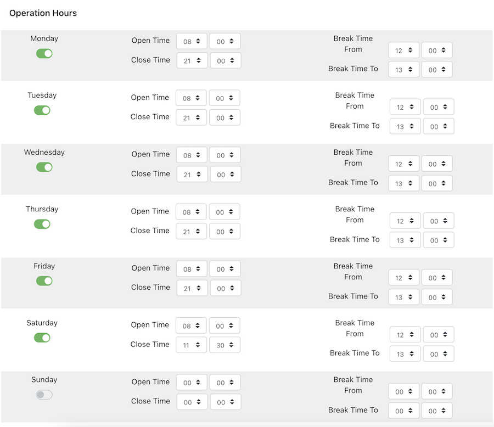Select Saturday Close Time hour dropdown showing 11

191,345
